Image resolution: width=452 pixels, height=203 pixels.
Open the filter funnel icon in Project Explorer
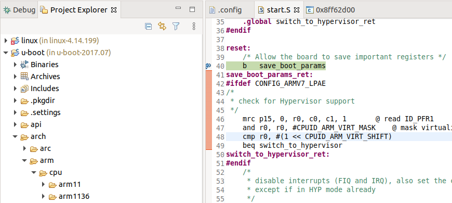pos(176,27)
